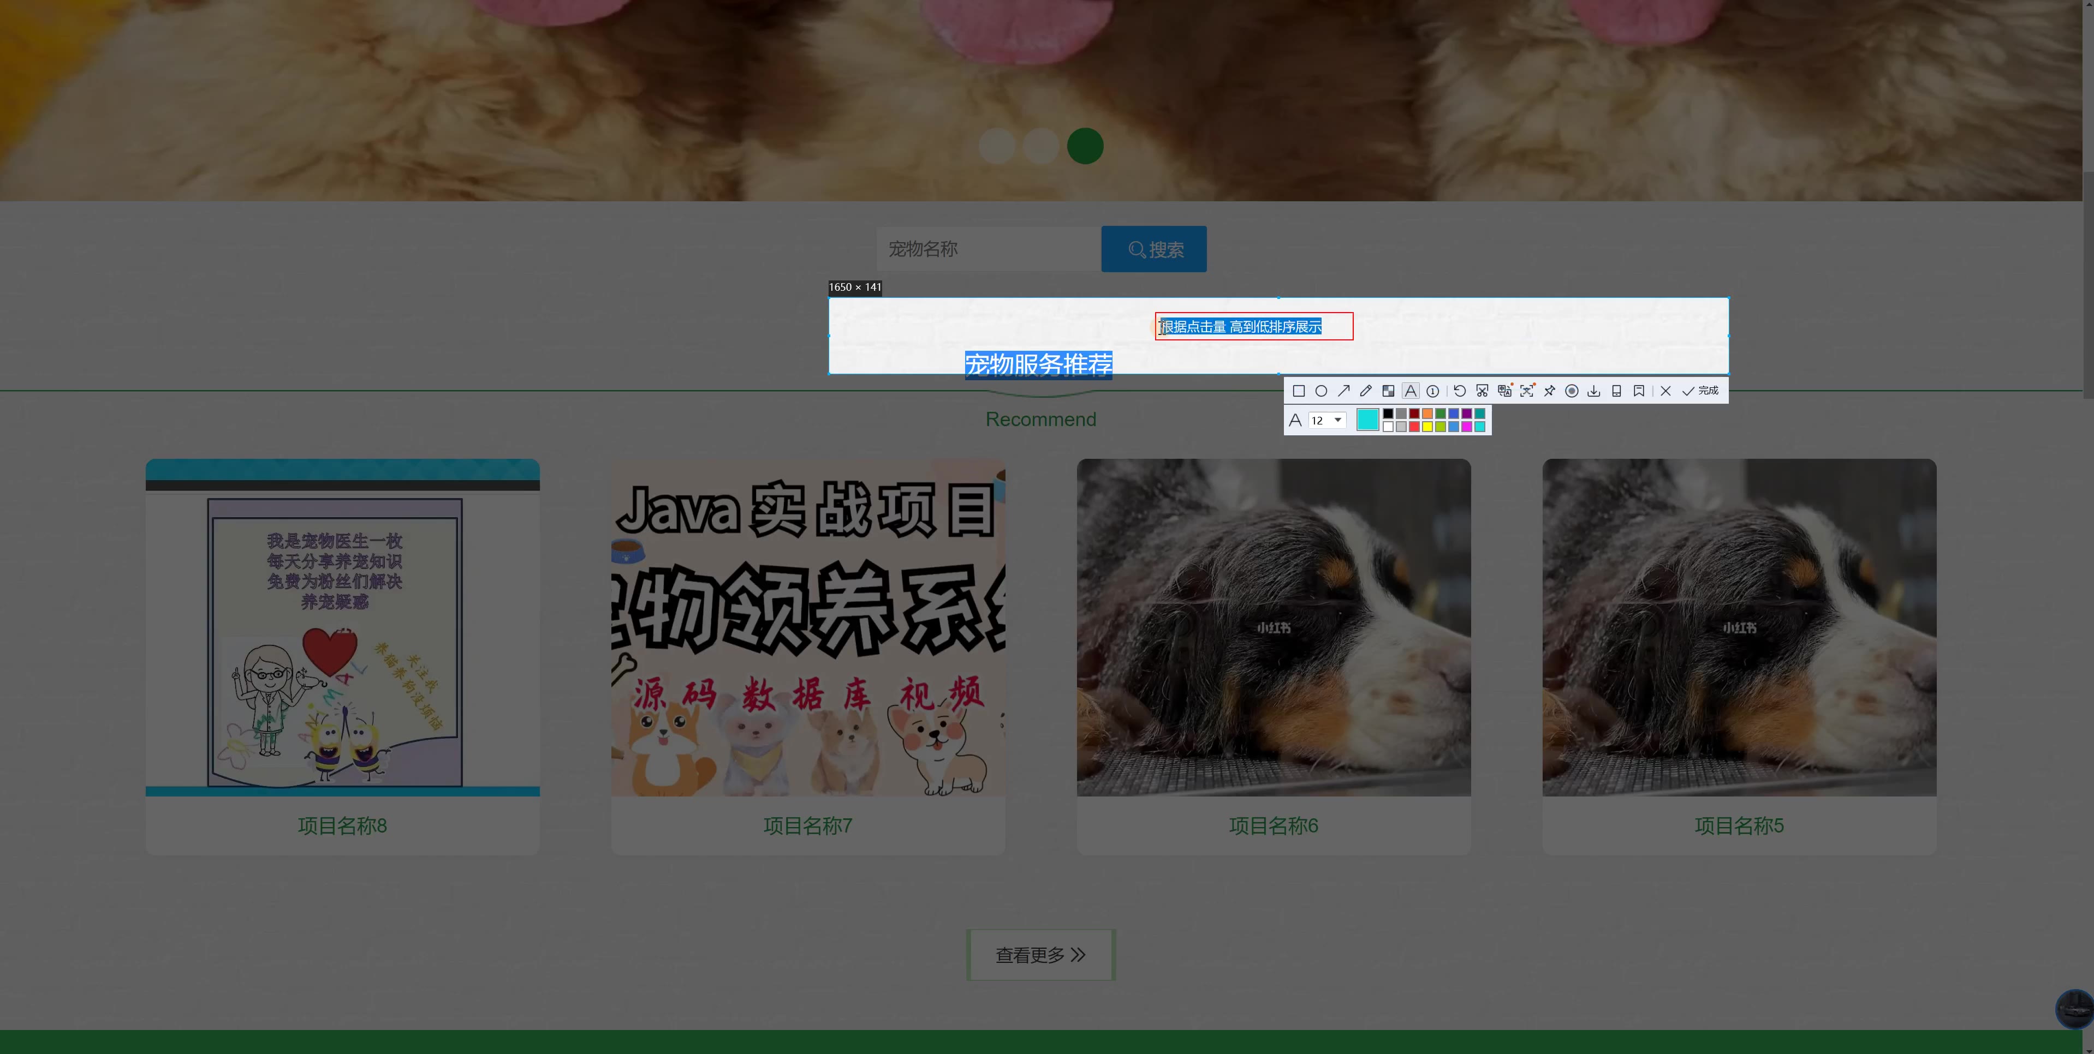This screenshot has height=1054, width=2094.
Task: Click the 宠物服务推荐 heading
Action: tap(1039, 364)
